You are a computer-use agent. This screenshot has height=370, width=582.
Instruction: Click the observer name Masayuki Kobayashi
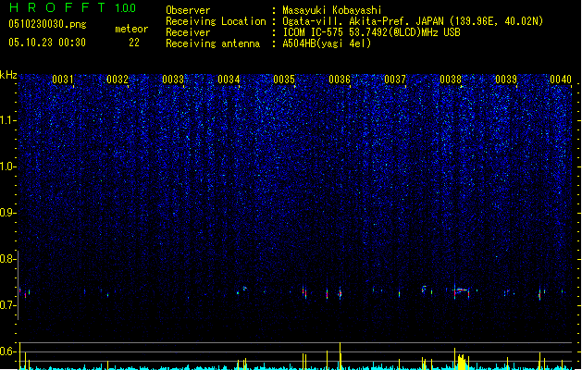point(332,10)
